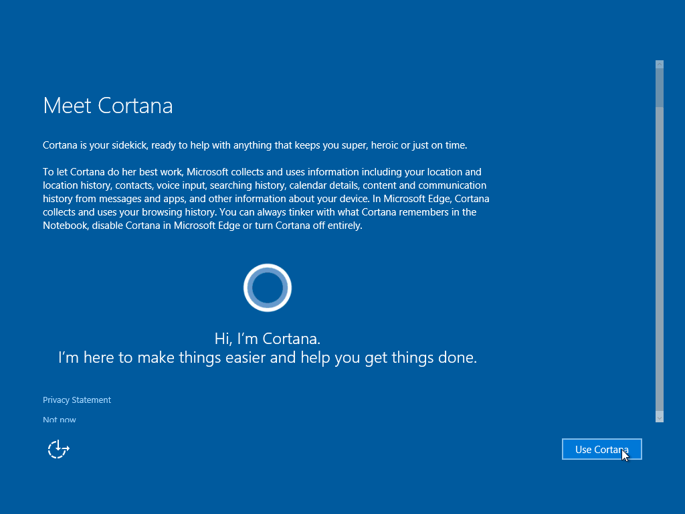Click the vertical scrollbar thumb
Screen dimensions: 685x514
click(660, 88)
